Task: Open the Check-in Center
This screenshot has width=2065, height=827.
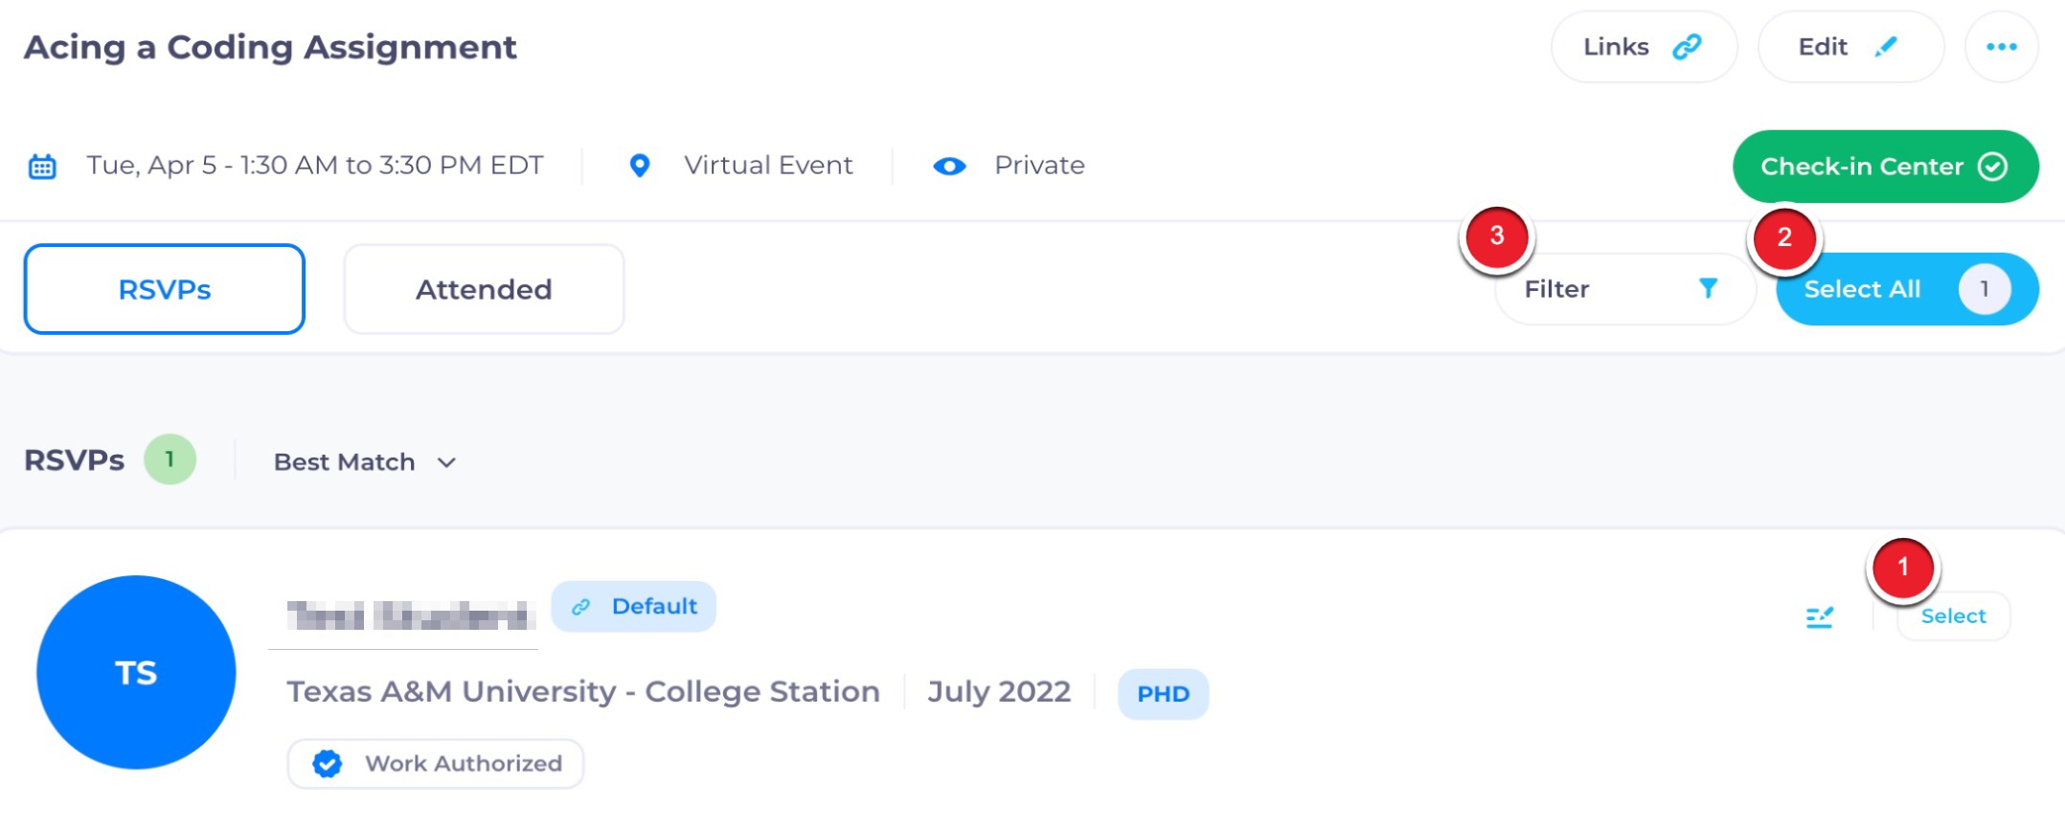Action: coord(1884,167)
